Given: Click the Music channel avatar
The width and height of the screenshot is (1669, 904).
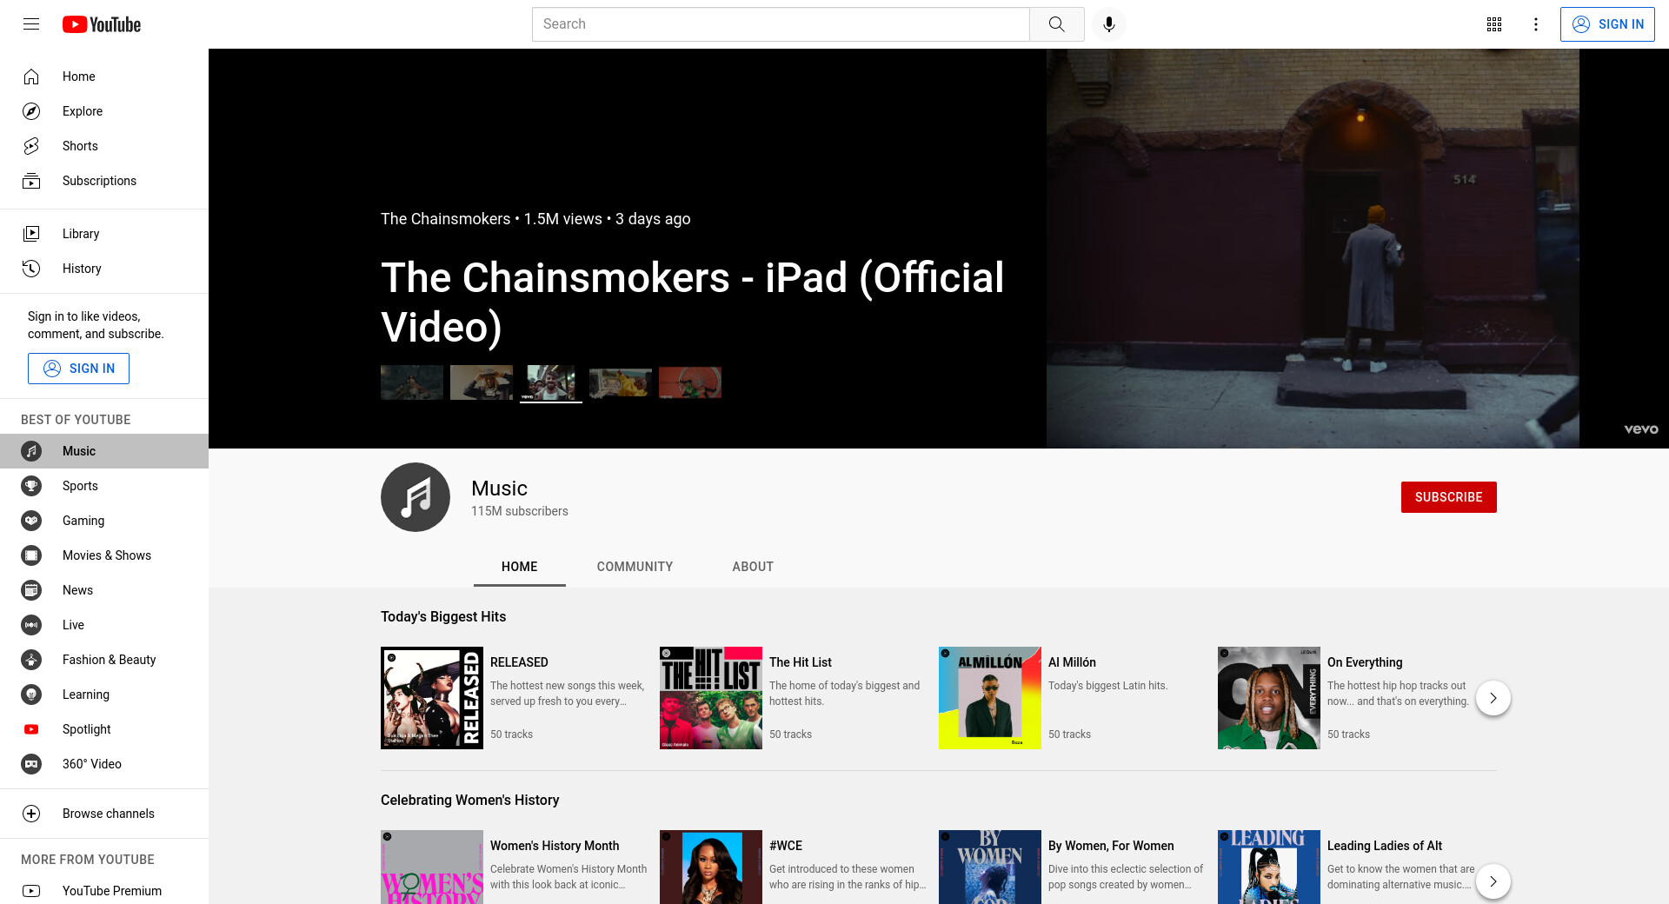Looking at the screenshot, I should pyautogui.click(x=416, y=497).
